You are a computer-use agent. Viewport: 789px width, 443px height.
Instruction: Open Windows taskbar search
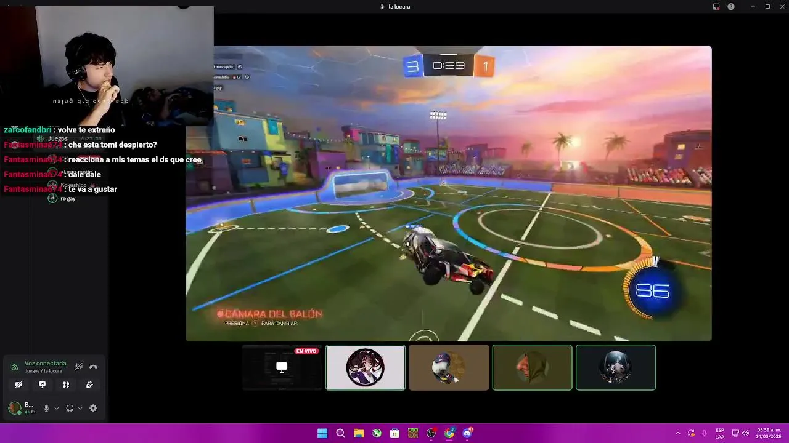[340, 433]
